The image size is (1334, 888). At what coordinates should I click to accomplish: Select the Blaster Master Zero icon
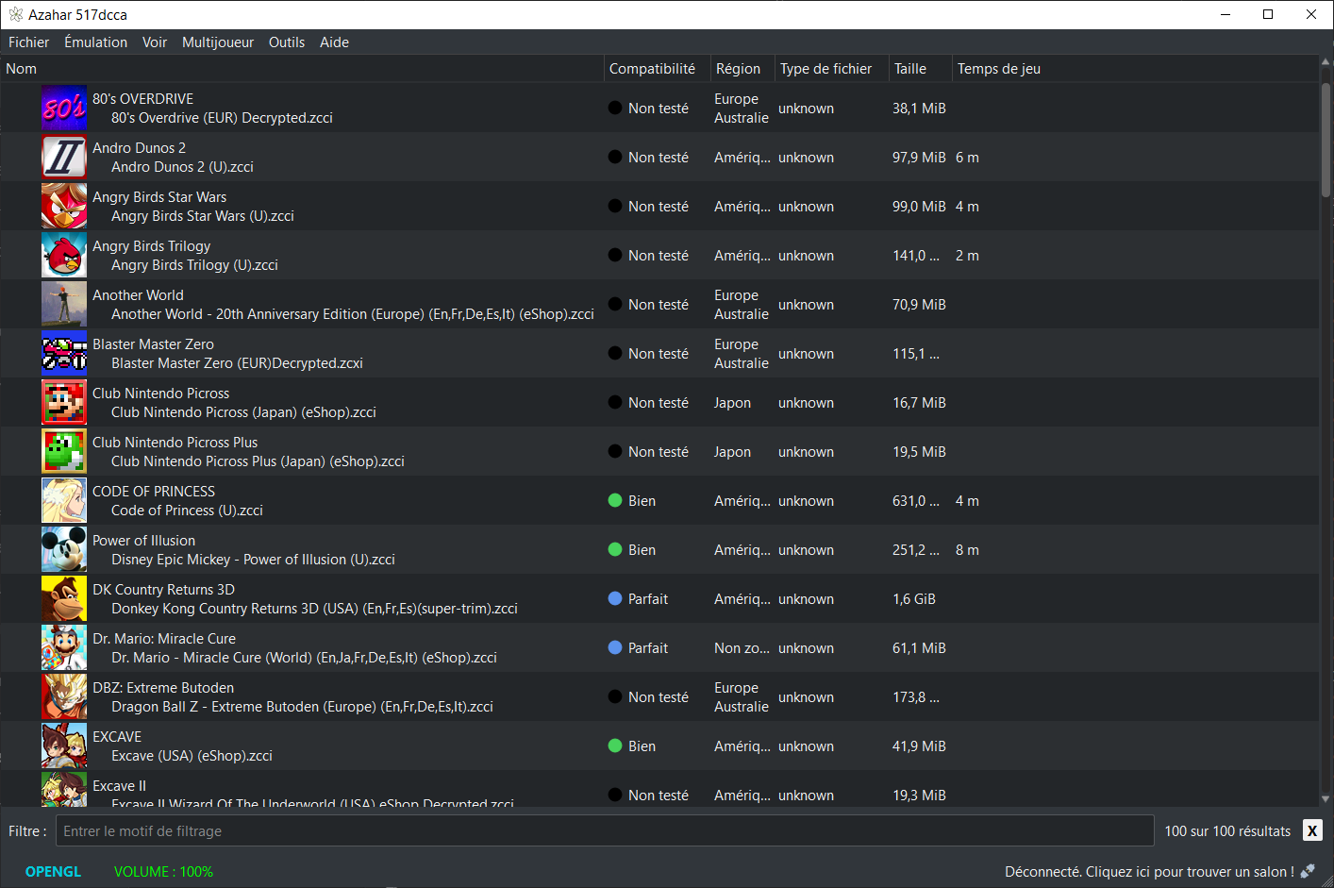(x=63, y=353)
